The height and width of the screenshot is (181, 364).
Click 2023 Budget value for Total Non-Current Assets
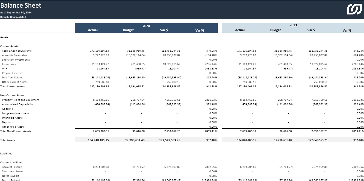point(283,131)
